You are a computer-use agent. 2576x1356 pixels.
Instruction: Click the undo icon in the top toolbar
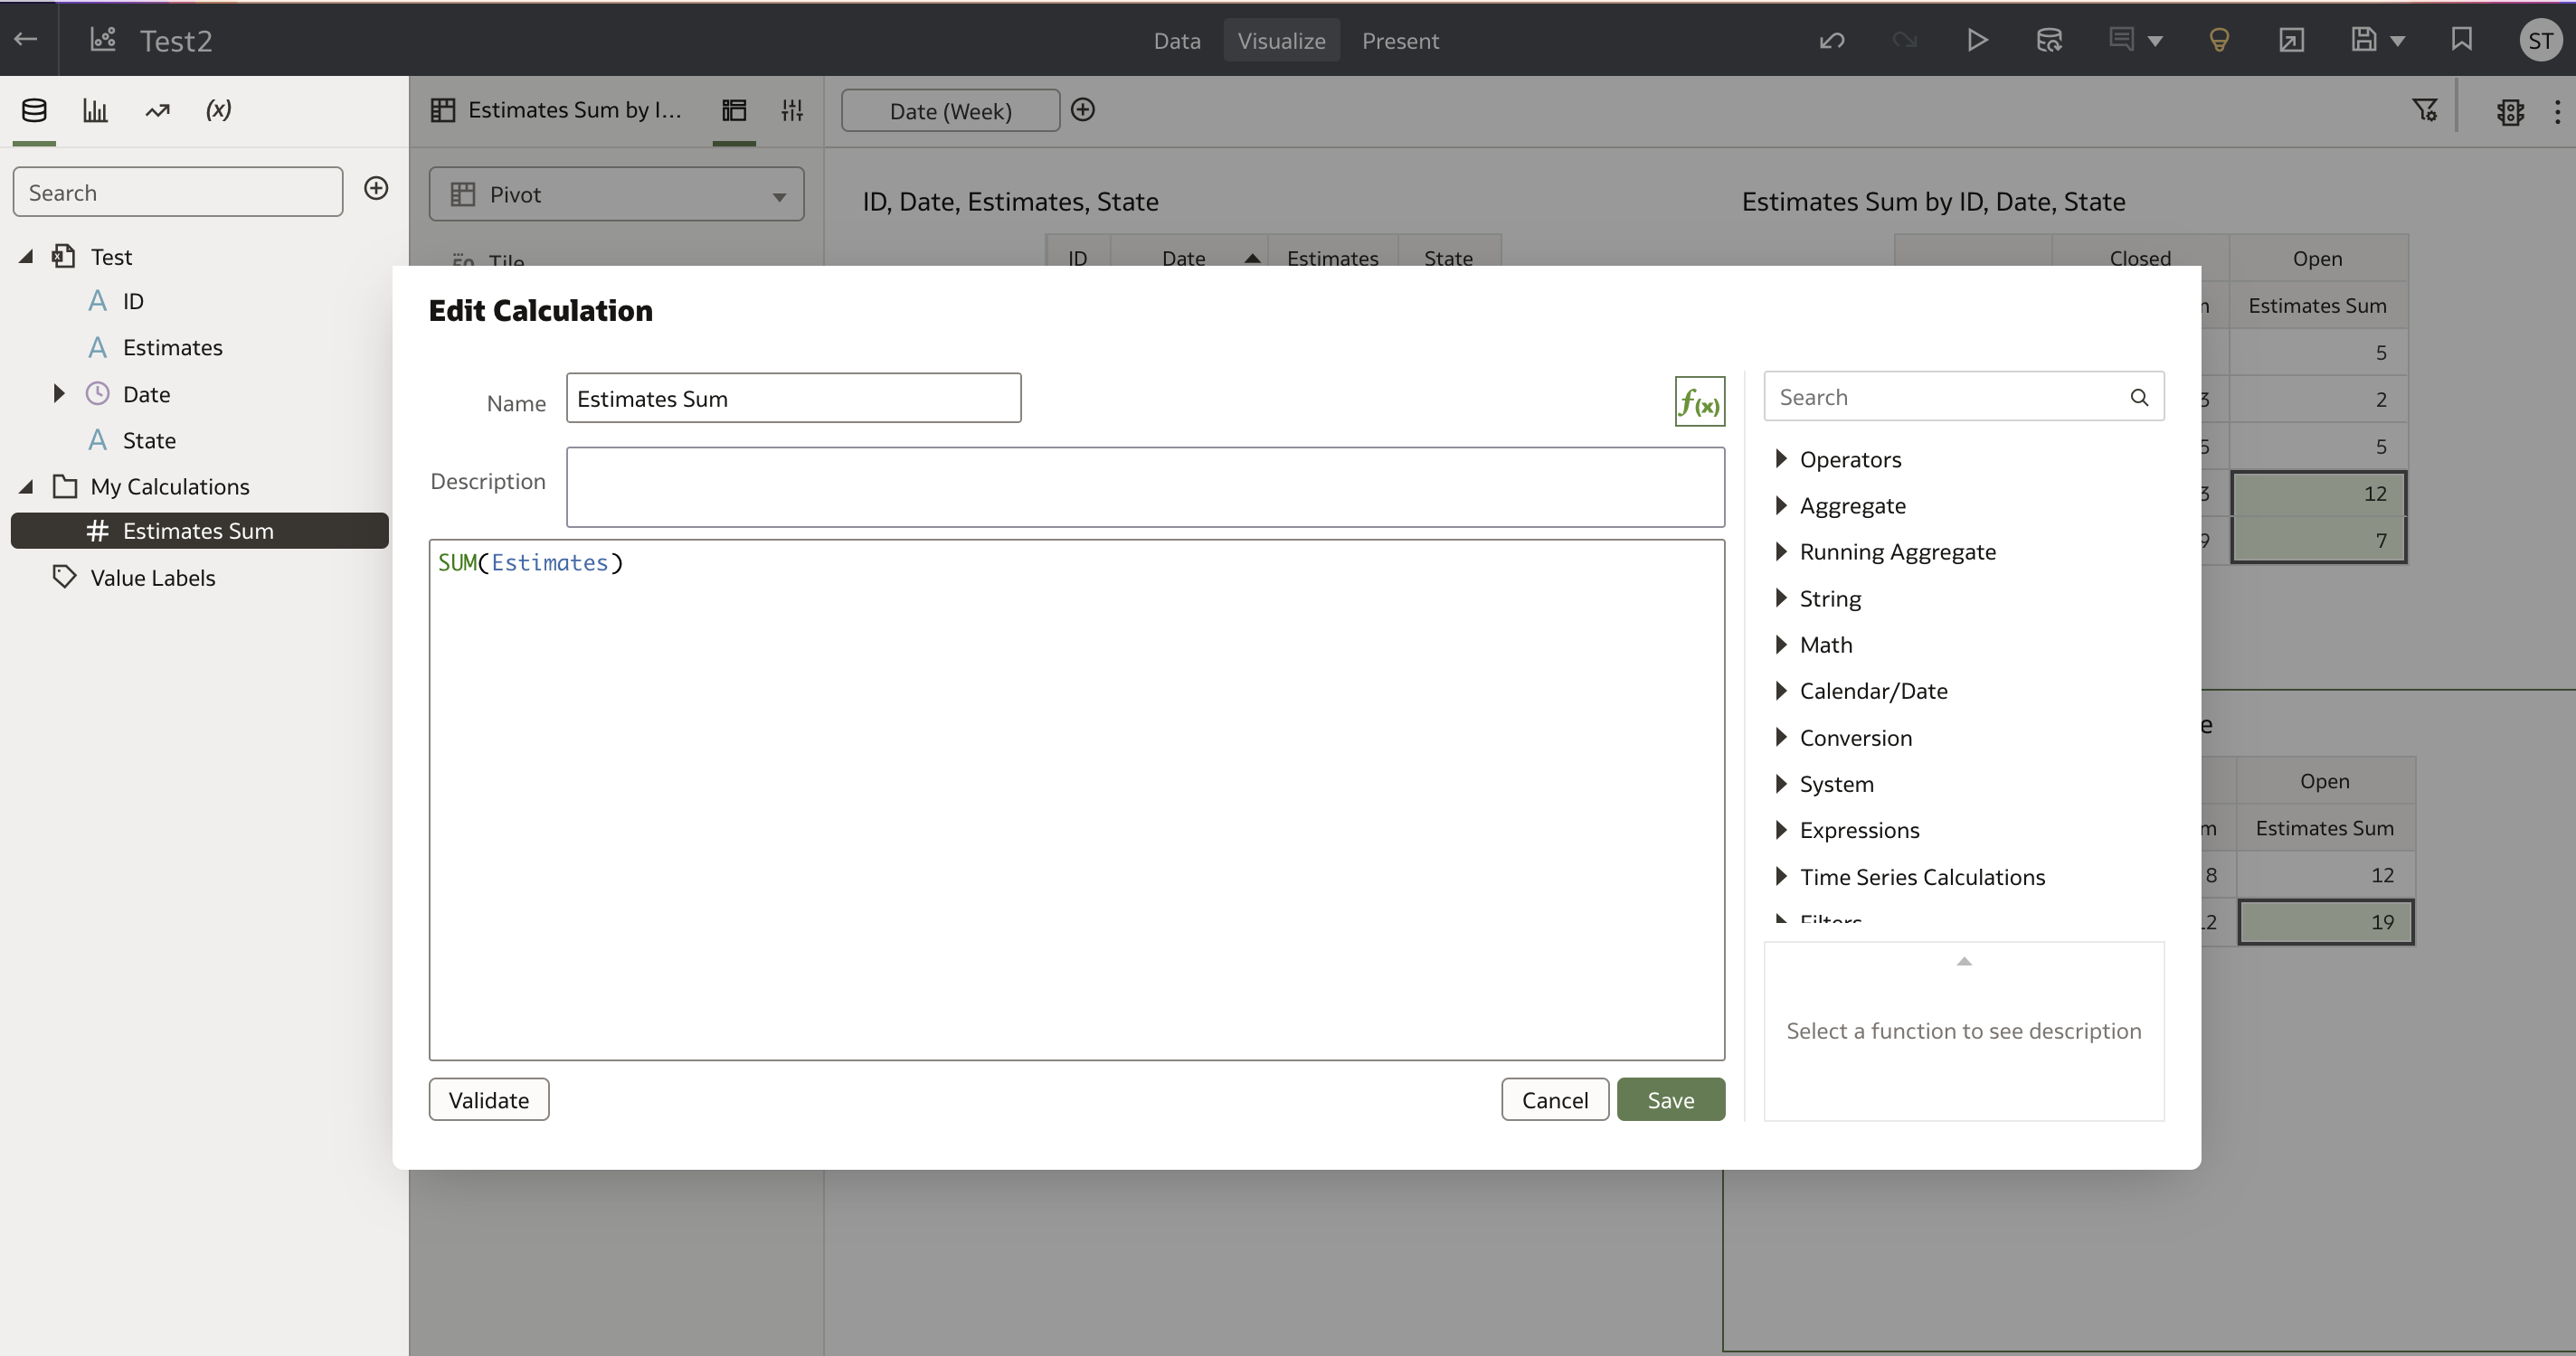click(x=1832, y=40)
